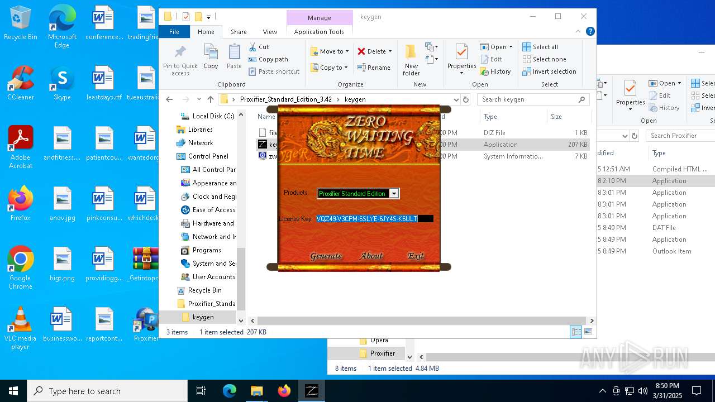Switch to the Share tab

tap(239, 32)
